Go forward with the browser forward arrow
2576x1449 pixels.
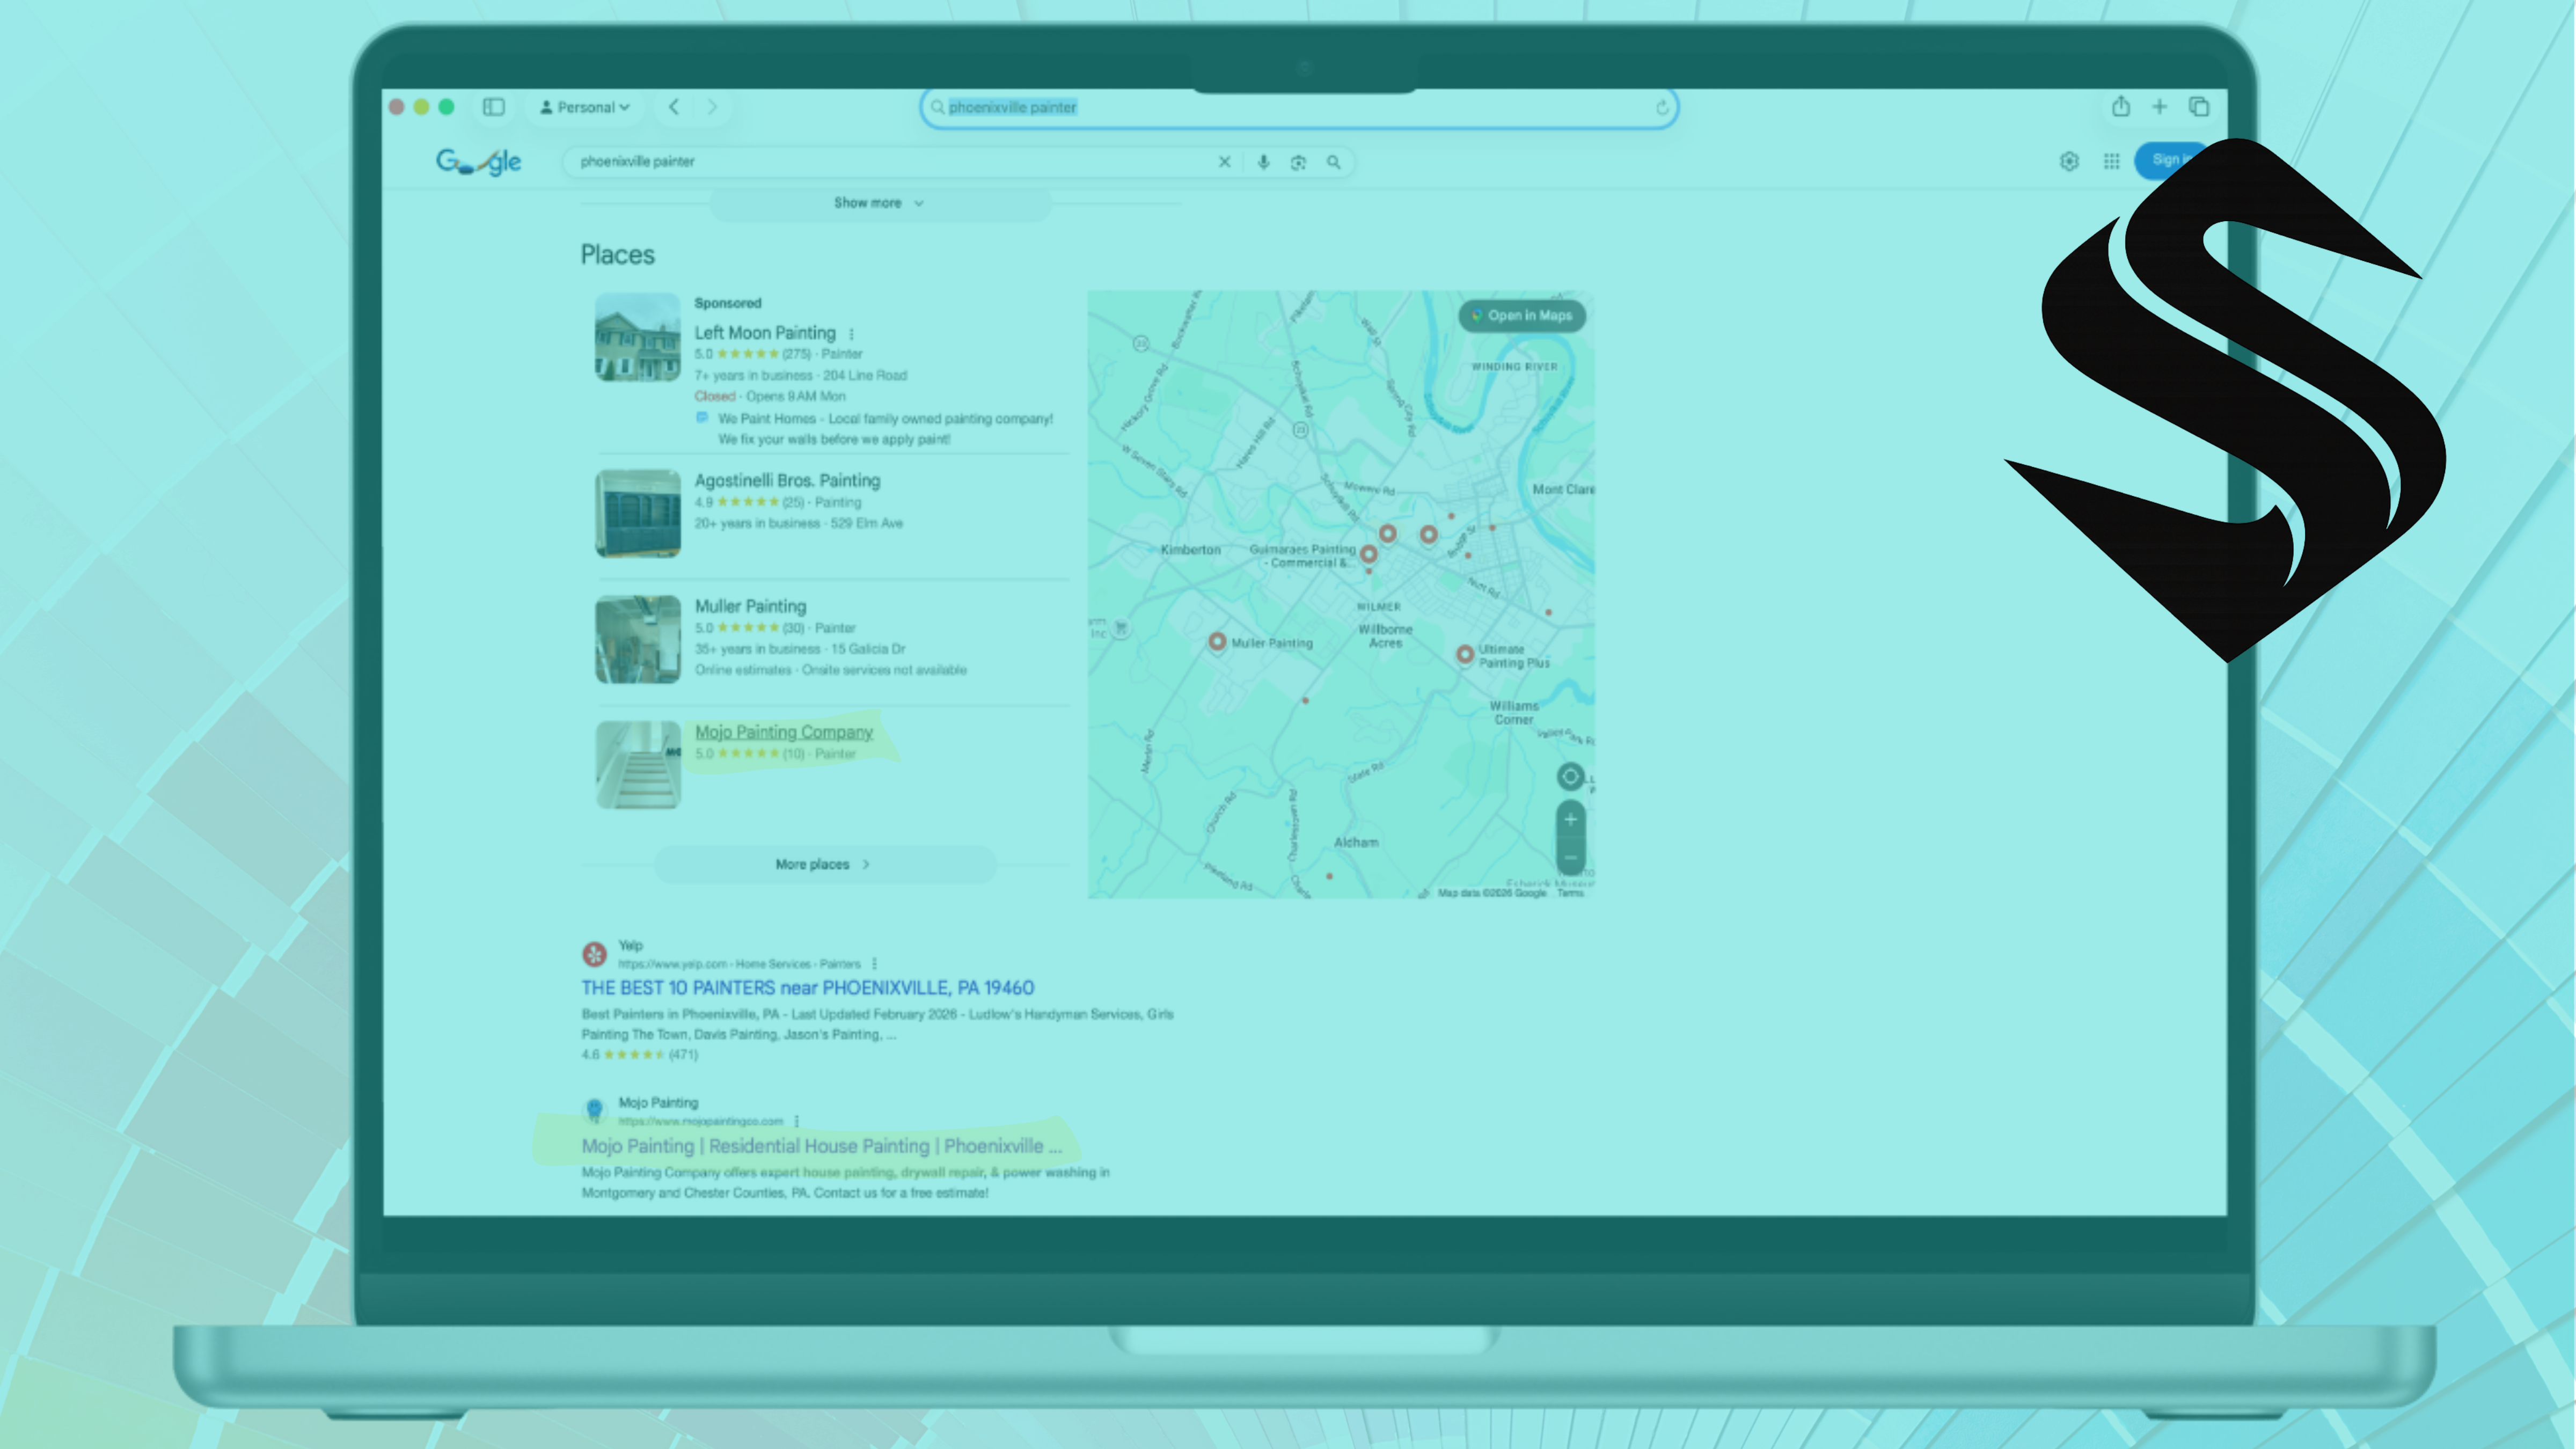(712, 107)
